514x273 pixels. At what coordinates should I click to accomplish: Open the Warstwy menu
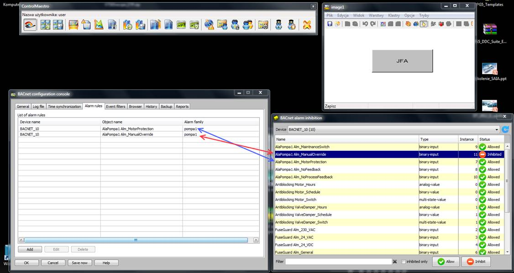coord(376,15)
